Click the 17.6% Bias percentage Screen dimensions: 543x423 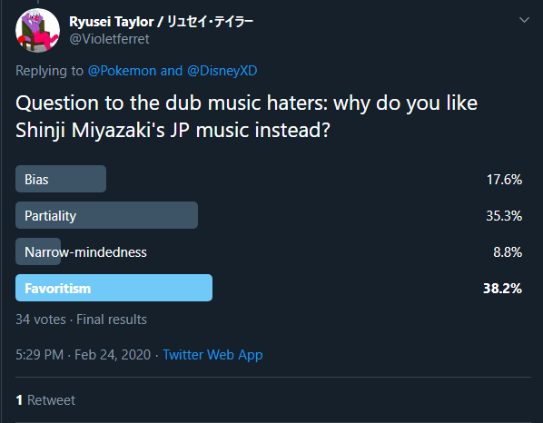tap(504, 180)
